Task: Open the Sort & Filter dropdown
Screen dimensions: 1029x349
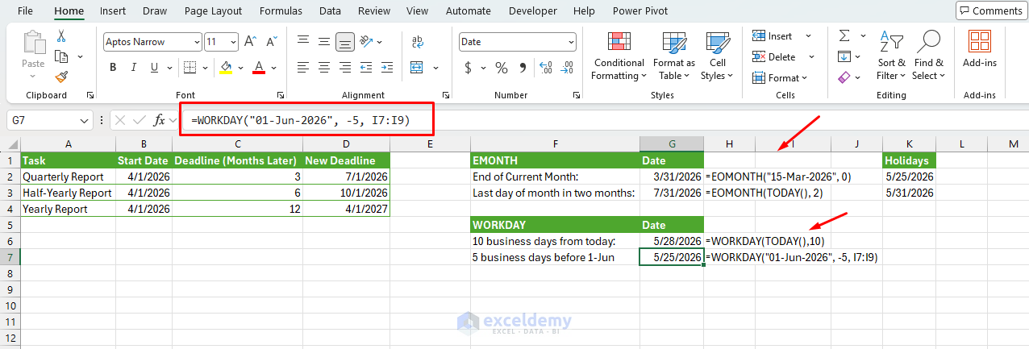Action: click(x=891, y=56)
